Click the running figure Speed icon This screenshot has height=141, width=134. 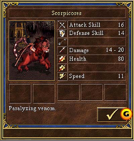(62, 76)
